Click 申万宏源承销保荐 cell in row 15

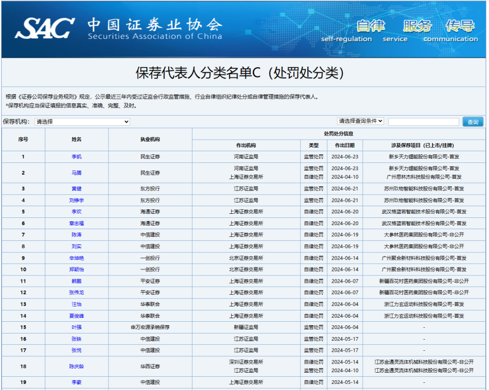(x=150, y=327)
